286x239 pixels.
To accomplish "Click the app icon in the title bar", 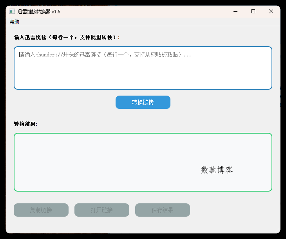I will click(x=12, y=11).
